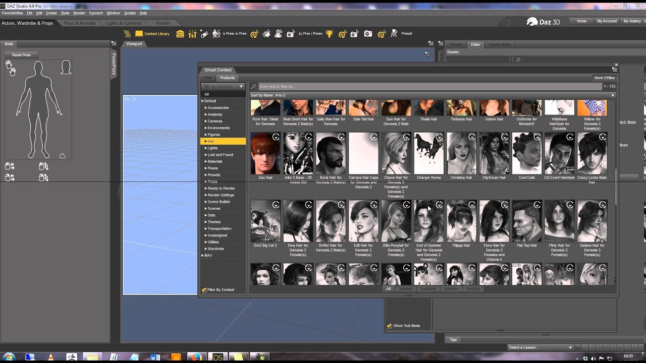
Task: Expand the IRAY category
Action: [x=202, y=256]
